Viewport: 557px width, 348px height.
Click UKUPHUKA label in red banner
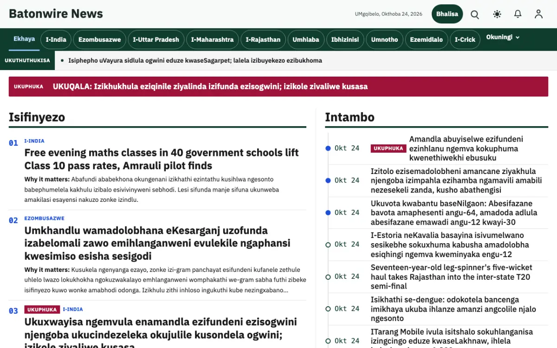(28, 87)
